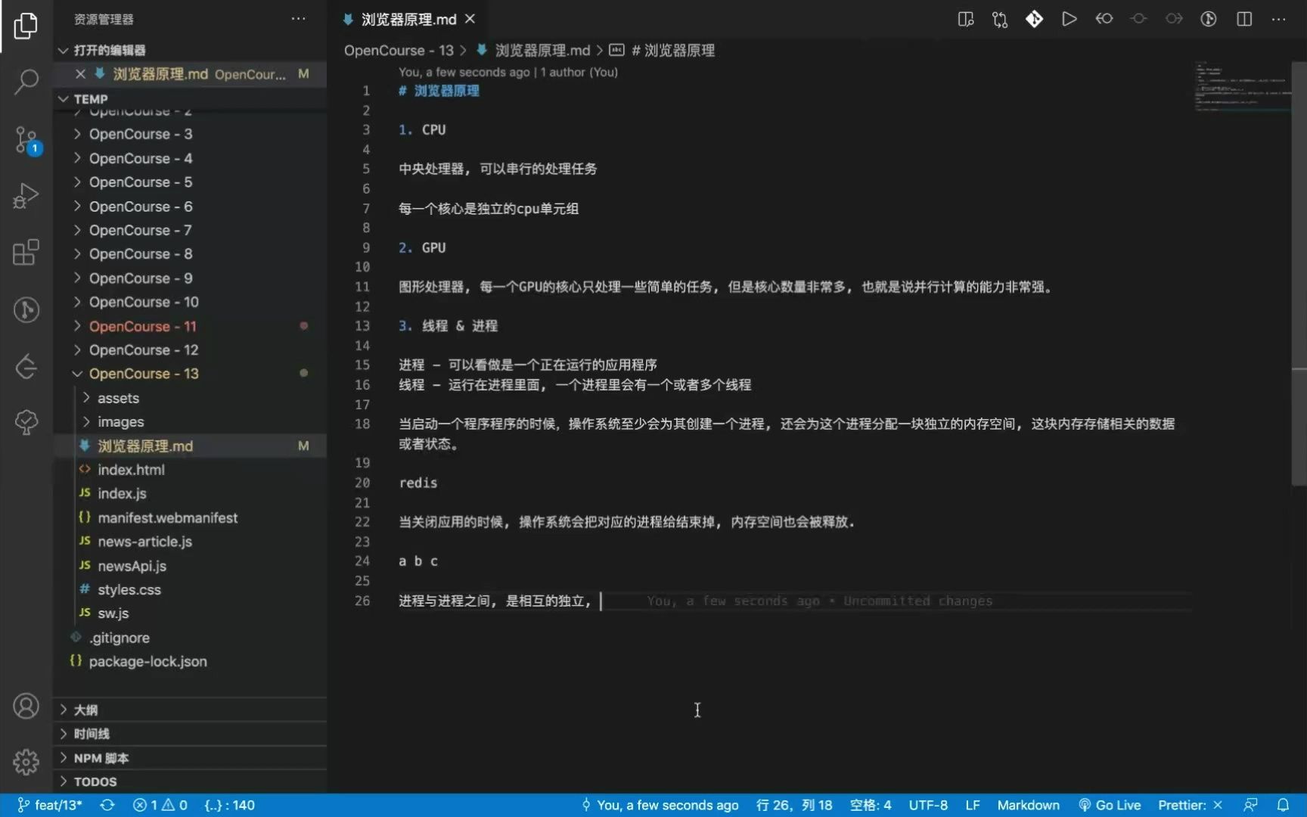The width and height of the screenshot is (1307, 817).
Task: Switch branch feat/13* in status bar
Action: pos(49,805)
